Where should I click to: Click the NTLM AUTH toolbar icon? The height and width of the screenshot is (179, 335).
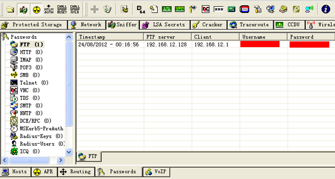coord(49,10)
